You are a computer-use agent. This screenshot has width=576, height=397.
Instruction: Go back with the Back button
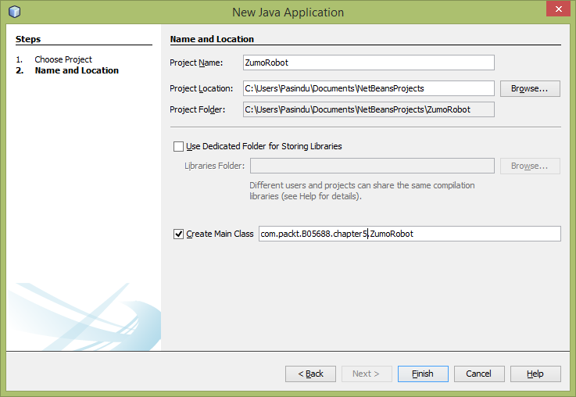tap(310, 374)
